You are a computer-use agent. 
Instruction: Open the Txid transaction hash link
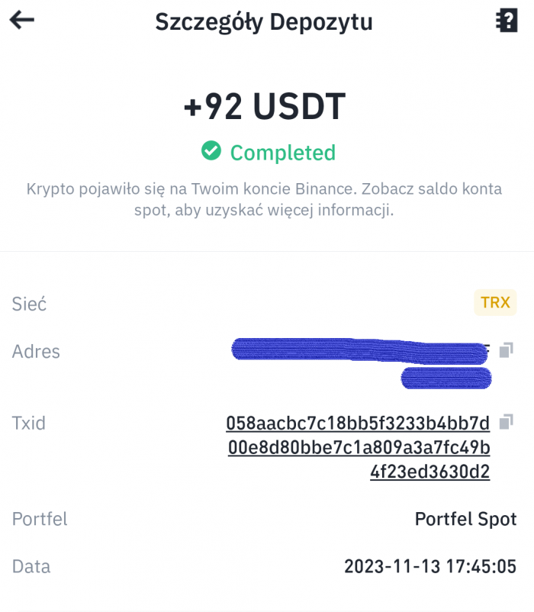pyautogui.click(x=358, y=447)
